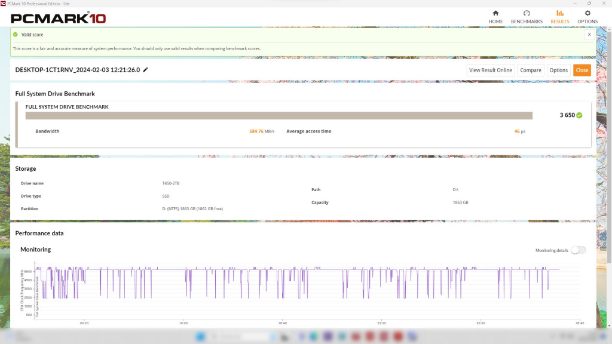Click the vertical scrollbar on the right
612x344 pixels.
pyautogui.click(x=609, y=148)
